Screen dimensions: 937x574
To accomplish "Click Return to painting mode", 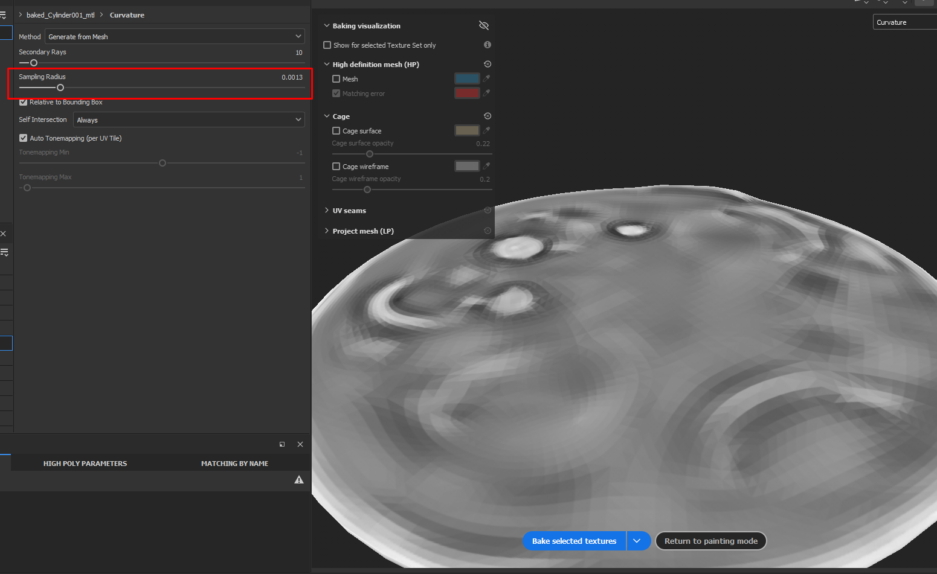I will (x=711, y=541).
